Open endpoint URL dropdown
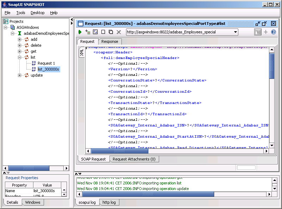Image resolution: width=282 pixels, height=209 pixels. 235,32
